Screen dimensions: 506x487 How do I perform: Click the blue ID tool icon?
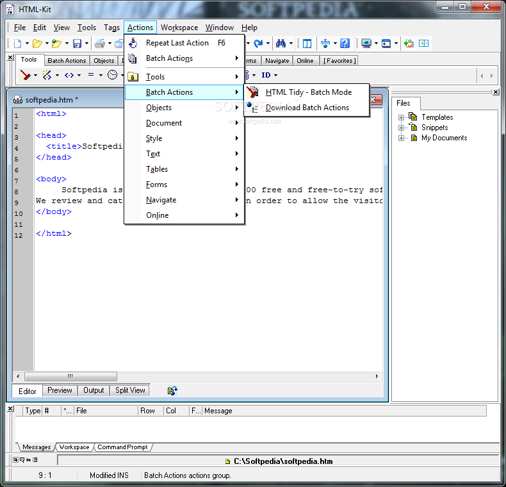click(x=266, y=75)
